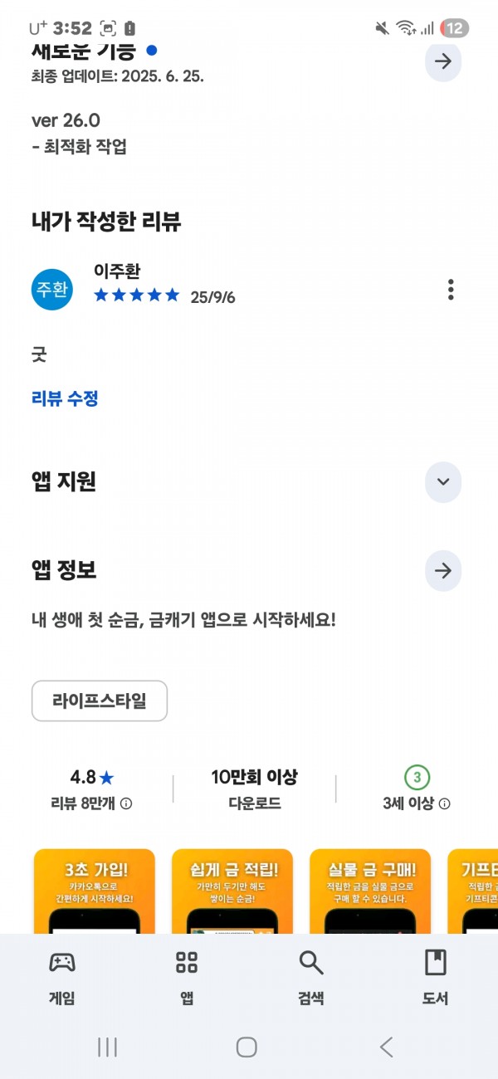Viewport: 498px width, 1079px height.
Task: Select the 라이프스타일 category chip
Action: pos(100,701)
